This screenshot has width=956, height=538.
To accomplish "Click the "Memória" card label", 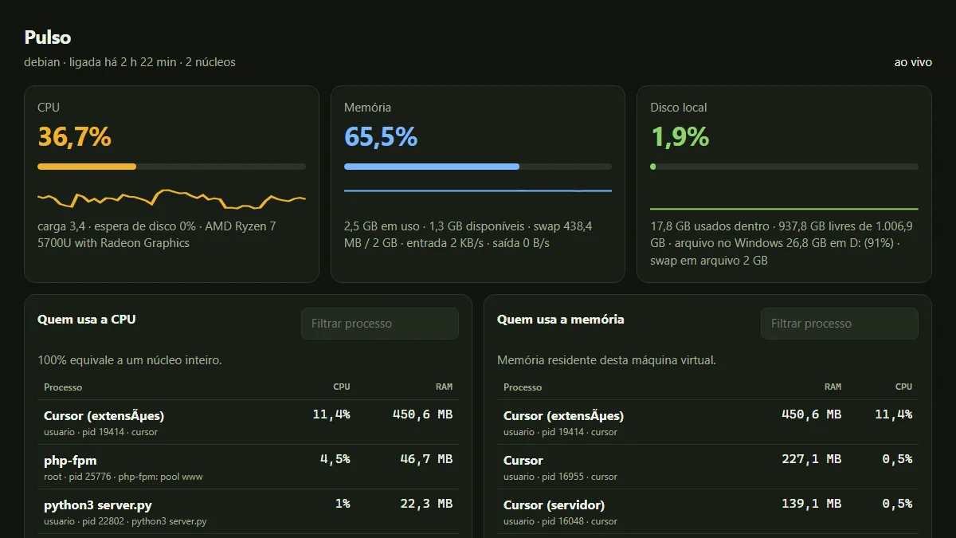I will pos(367,108).
